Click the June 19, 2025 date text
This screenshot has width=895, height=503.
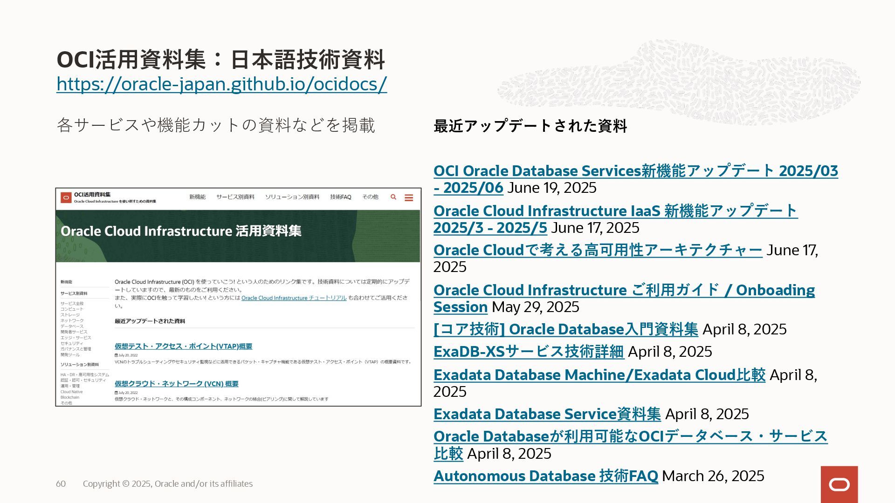552,188
